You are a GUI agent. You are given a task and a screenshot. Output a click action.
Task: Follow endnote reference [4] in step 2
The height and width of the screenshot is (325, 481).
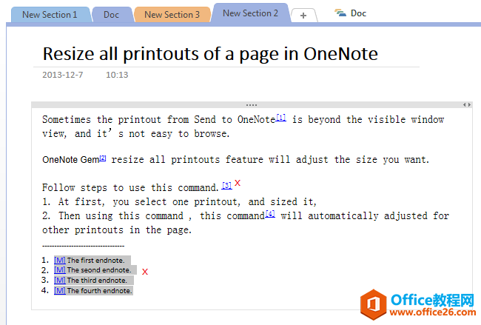click(x=270, y=214)
